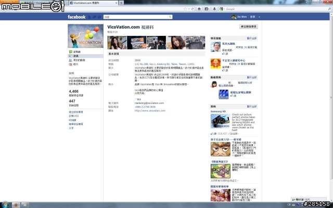Open the http://www.vicovation.com website link
Image resolution: width=333 pixels, height=208 pixels.
(x=150, y=111)
